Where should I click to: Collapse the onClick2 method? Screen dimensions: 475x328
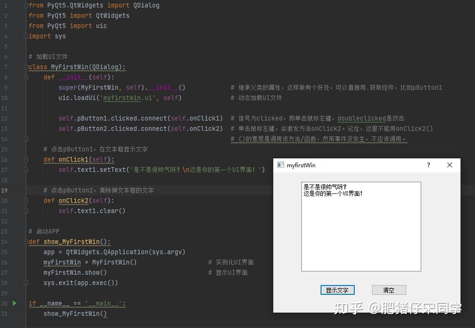26,200
